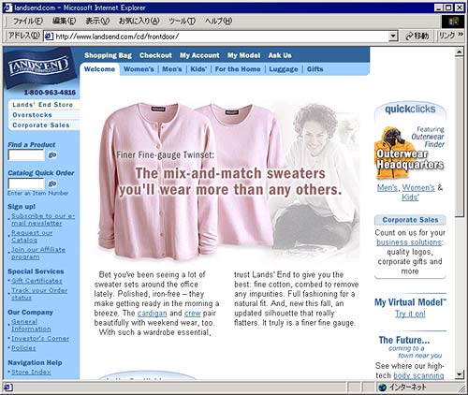Screen dimensions: 468x395
Task: Switch to the Women's tab
Action: click(x=139, y=69)
